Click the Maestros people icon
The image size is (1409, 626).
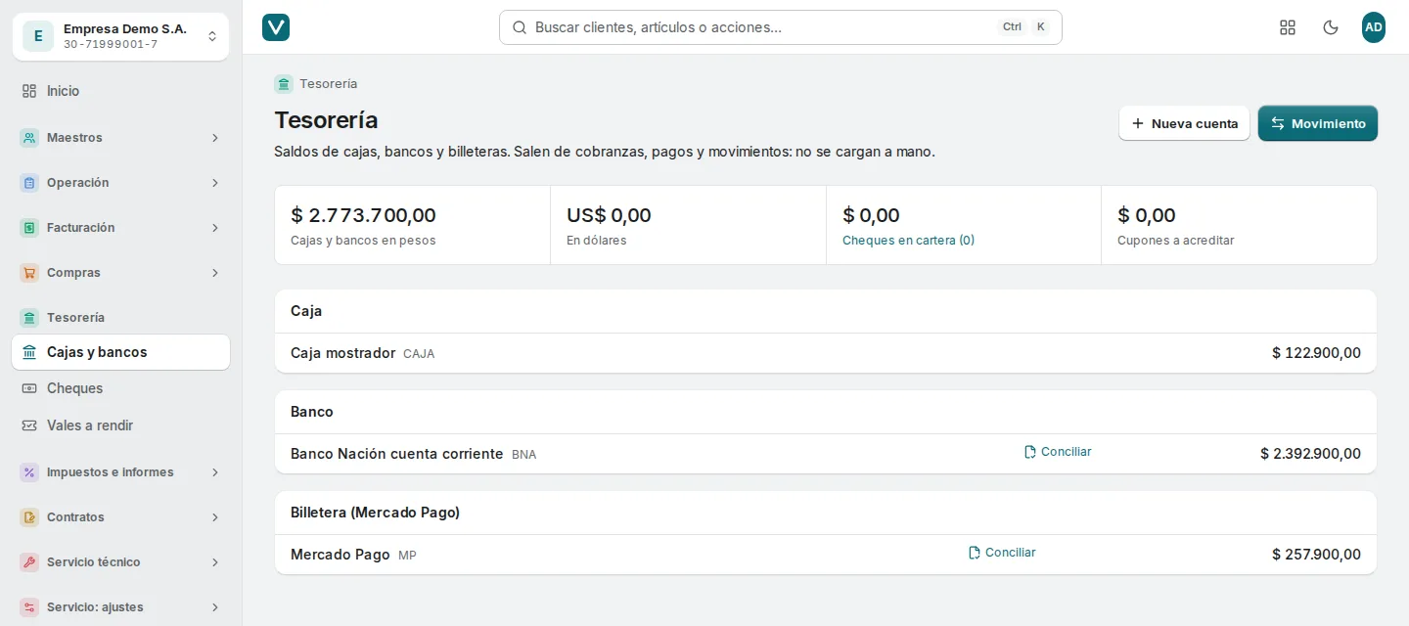click(29, 138)
